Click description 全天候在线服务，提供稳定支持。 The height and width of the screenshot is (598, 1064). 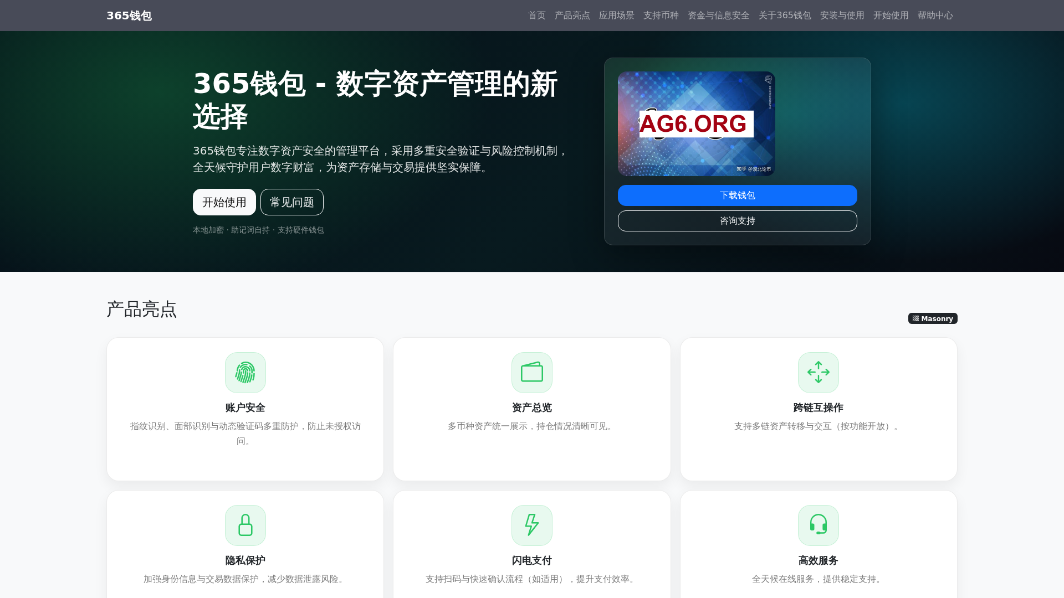(x=819, y=579)
